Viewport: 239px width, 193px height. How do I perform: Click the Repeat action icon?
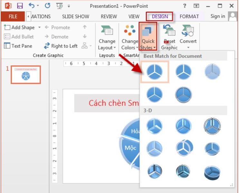pos(47,6)
